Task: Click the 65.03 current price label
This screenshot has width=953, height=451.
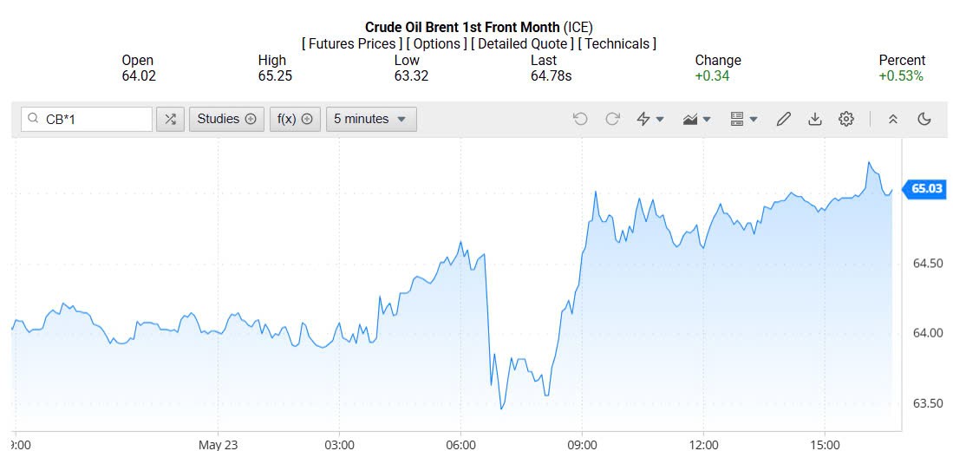Action: tap(927, 188)
